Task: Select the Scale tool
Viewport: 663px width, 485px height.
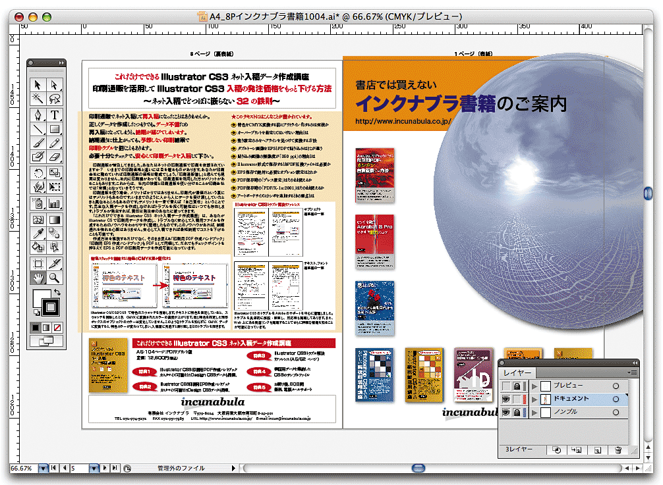Action: click(55, 173)
